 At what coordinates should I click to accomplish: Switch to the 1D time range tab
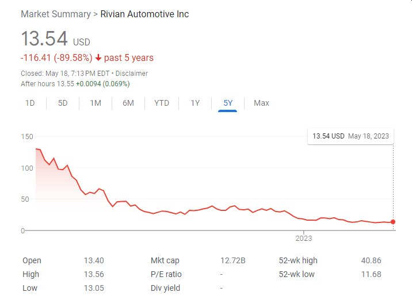(30, 103)
